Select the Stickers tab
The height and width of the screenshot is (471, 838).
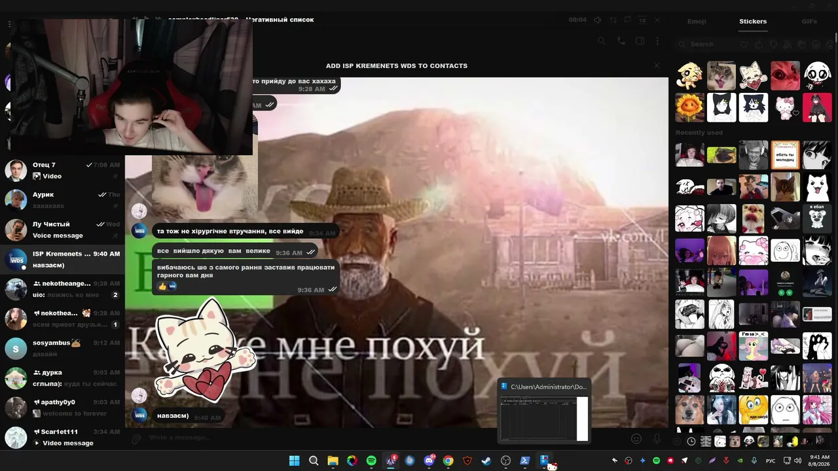click(x=753, y=22)
